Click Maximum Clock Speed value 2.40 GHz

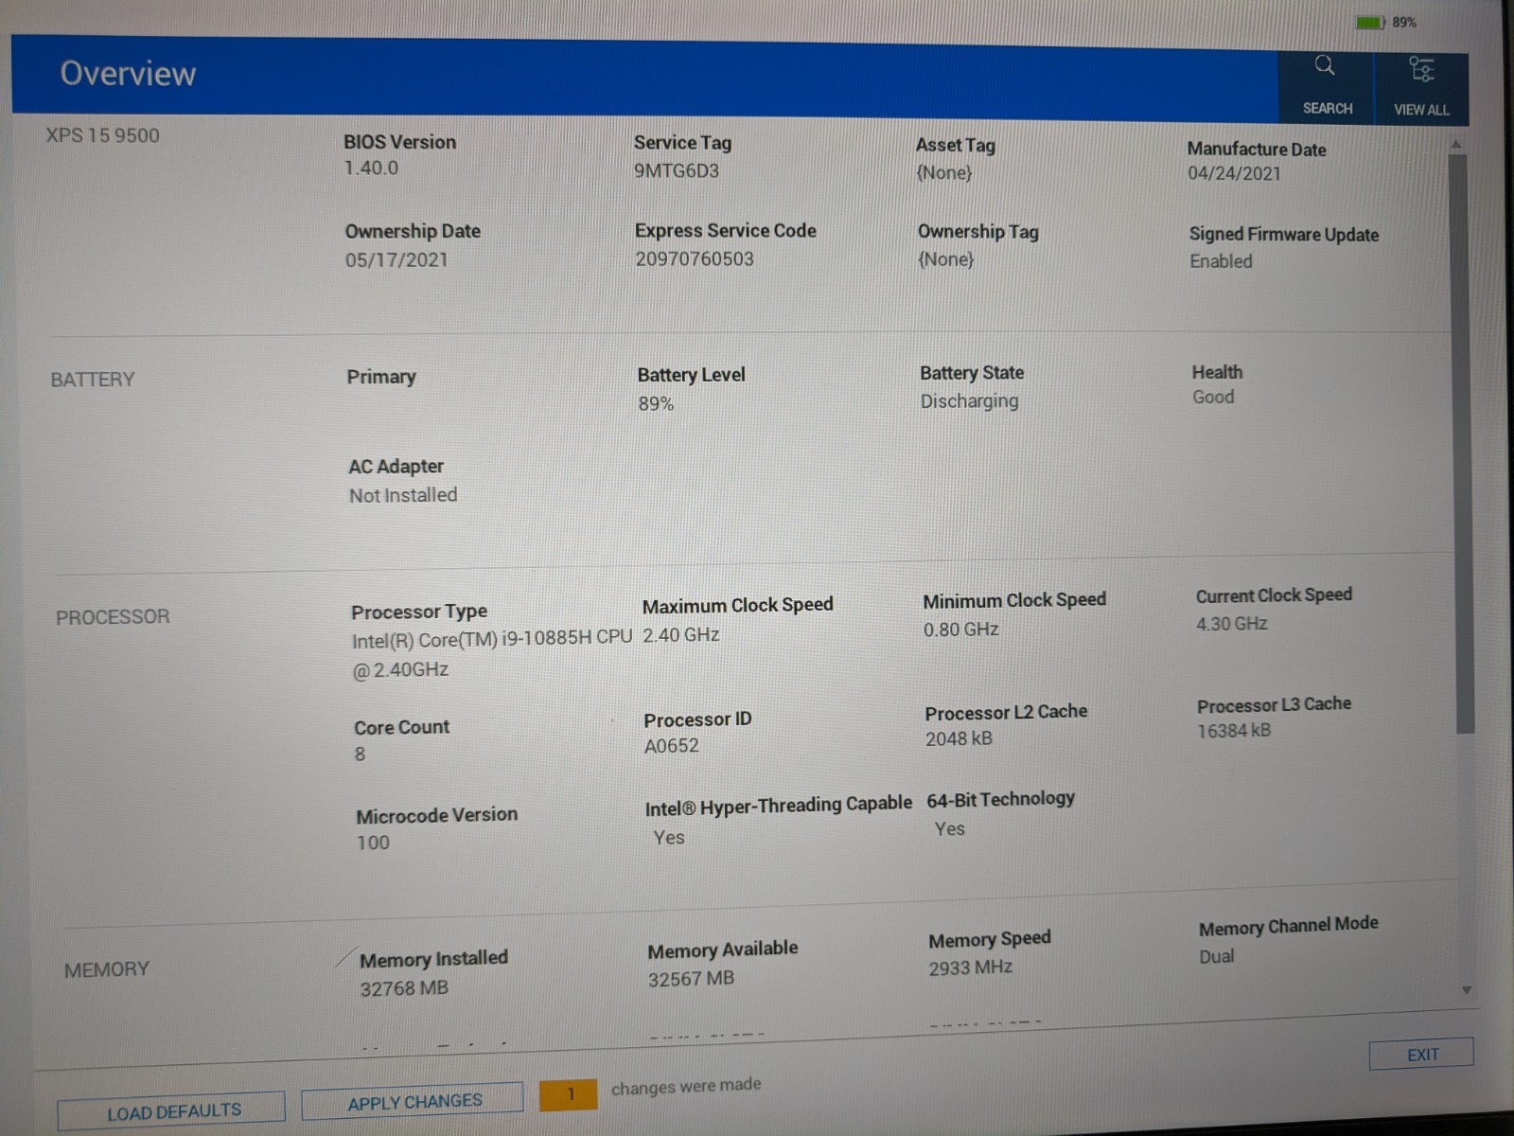(681, 635)
